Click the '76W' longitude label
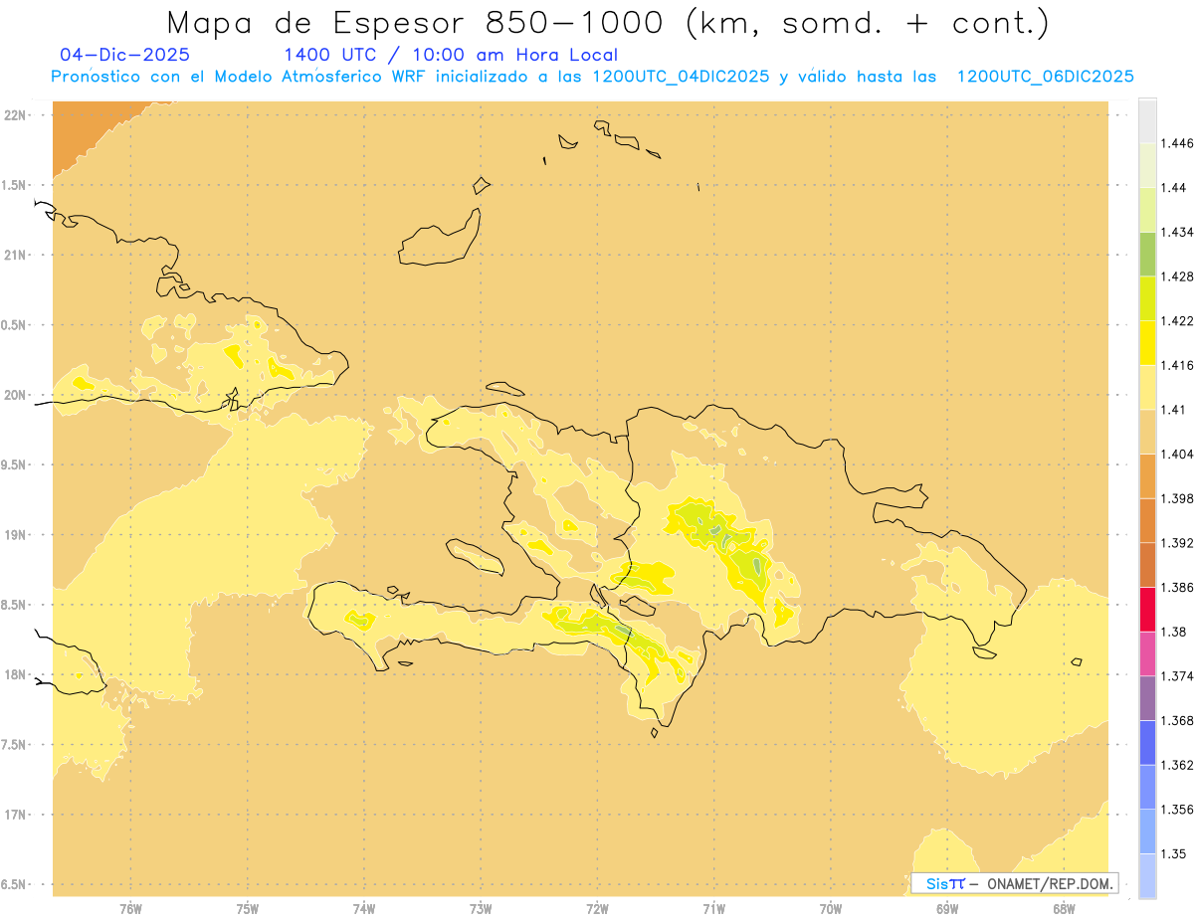 130,908
